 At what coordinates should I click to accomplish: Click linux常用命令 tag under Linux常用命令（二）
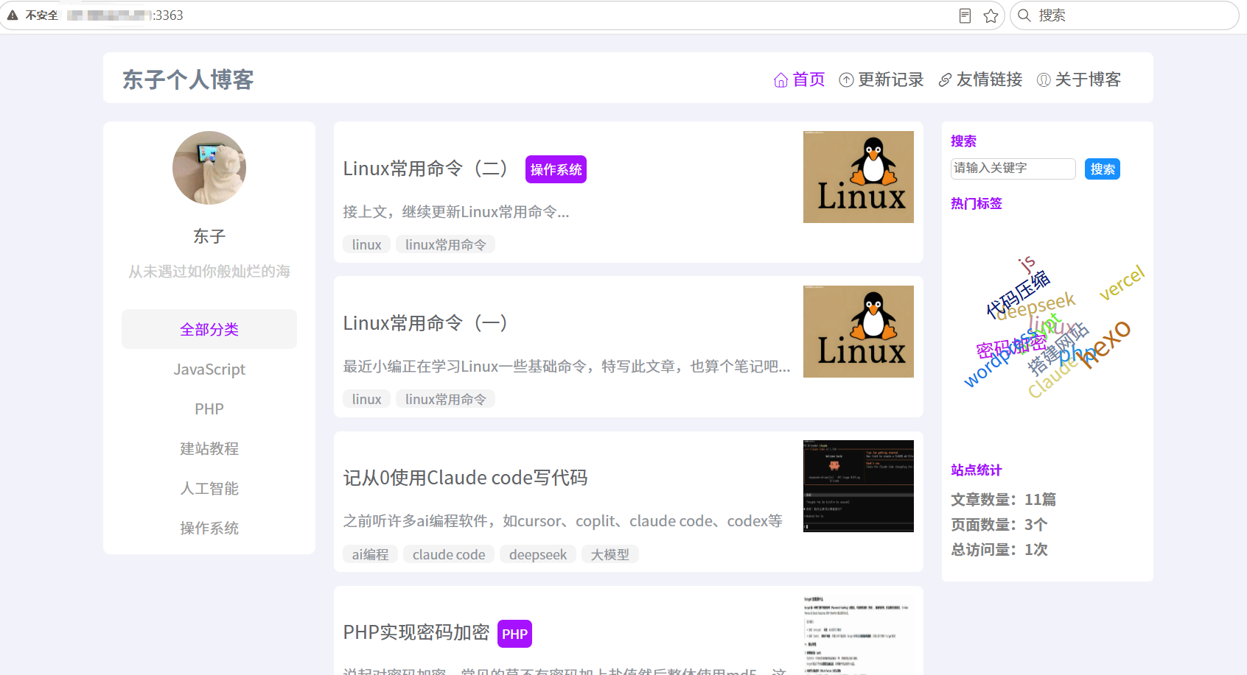tap(445, 244)
